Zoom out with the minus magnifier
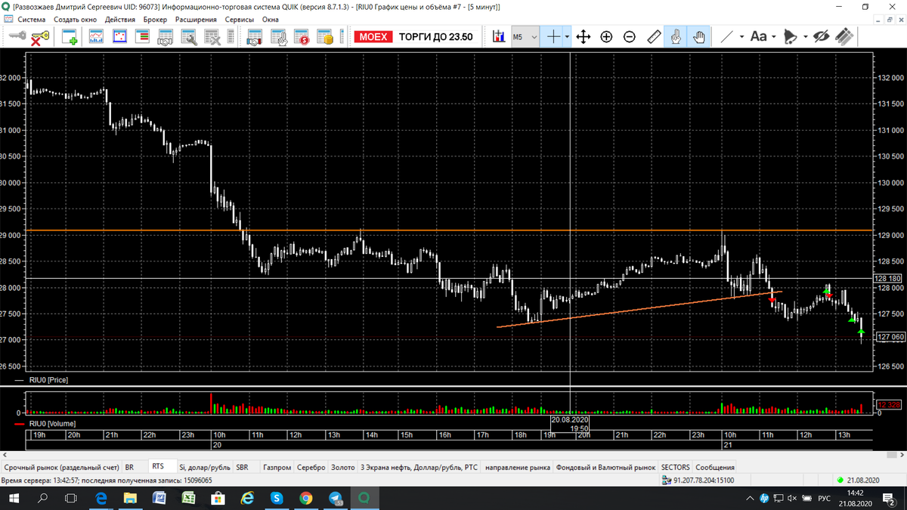The image size is (907, 510). (x=630, y=36)
